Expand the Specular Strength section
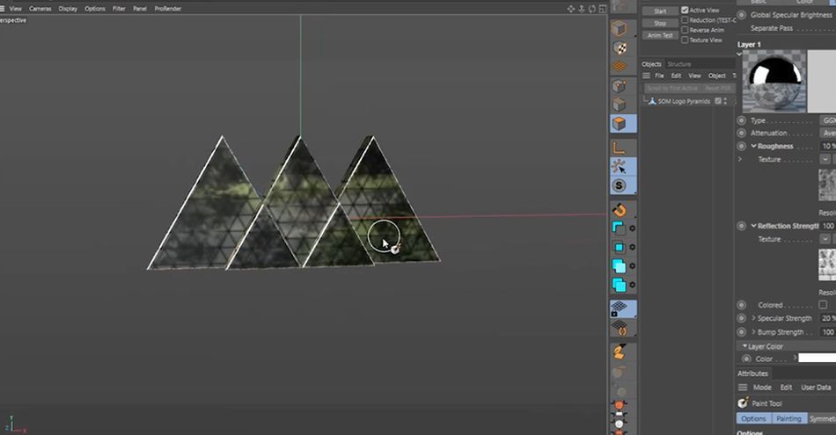Viewport: 836px width, 435px height. [x=754, y=318]
